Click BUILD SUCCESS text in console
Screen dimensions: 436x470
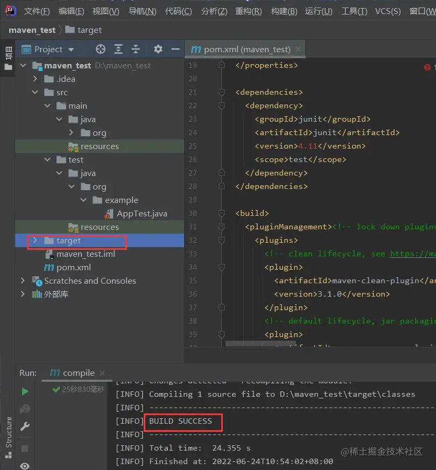pyautogui.click(x=180, y=421)
